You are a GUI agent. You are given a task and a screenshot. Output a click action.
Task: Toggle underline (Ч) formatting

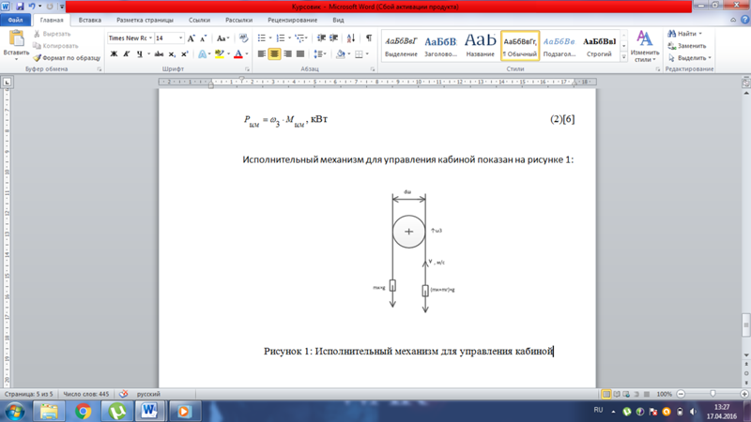(139, 54)
